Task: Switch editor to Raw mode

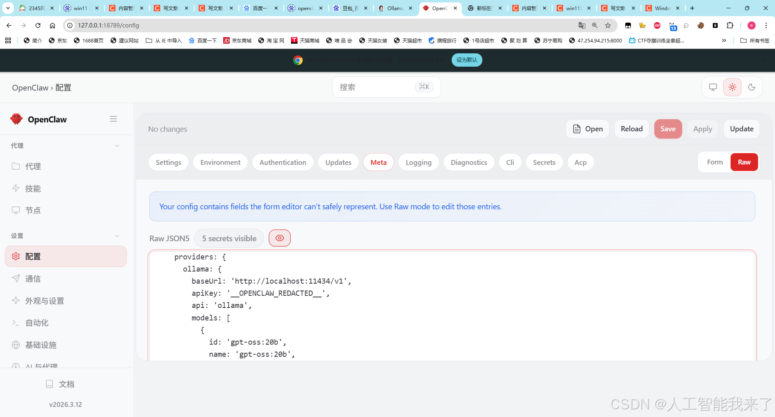Action: click(744, 162)
